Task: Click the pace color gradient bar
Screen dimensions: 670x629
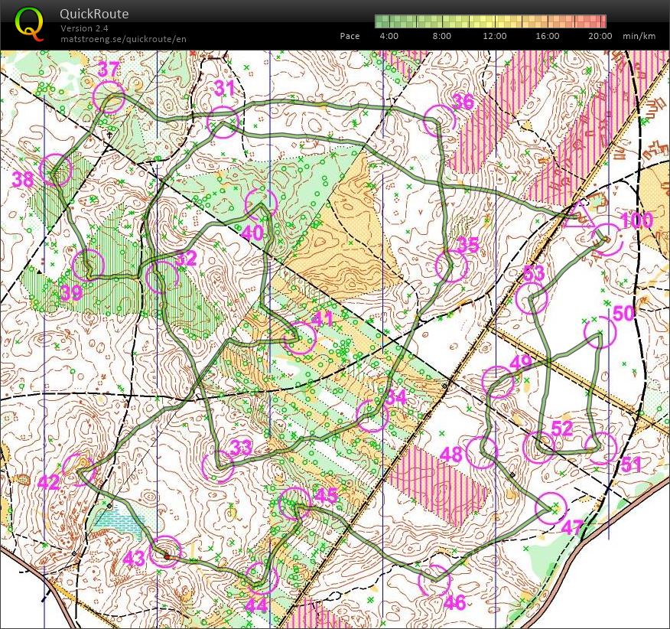Action: pos(490,21)
